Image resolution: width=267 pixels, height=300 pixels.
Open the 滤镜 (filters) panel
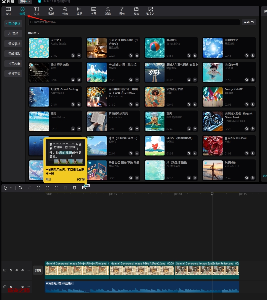coord(108,11)
